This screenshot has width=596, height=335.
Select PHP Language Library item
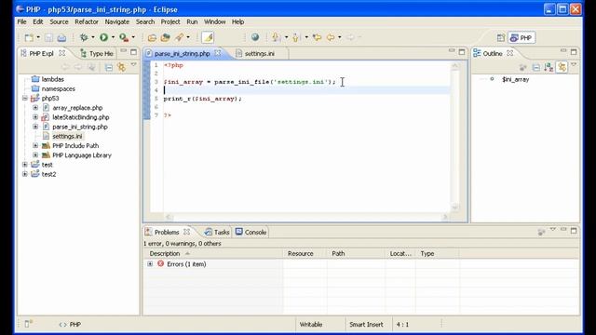pos(82,155)
